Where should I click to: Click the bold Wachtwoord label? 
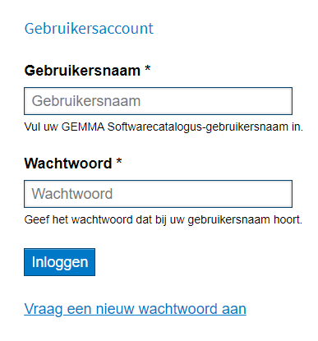coord(68,164)
